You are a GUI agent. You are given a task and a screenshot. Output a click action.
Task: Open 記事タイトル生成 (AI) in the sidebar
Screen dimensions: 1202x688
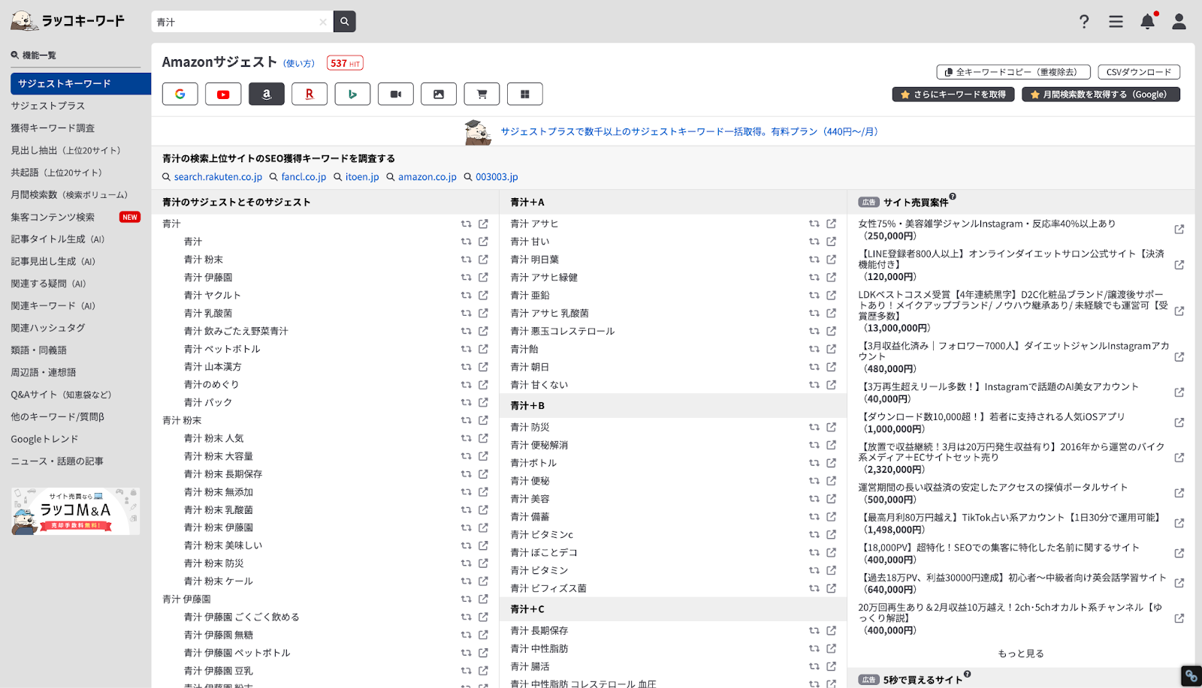[x=58, y=239]
